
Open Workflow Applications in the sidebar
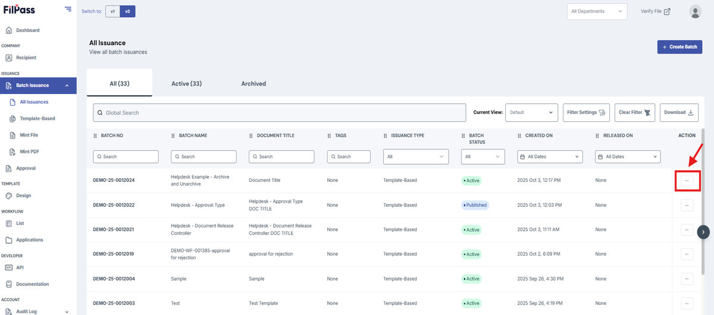coord(29,240)
